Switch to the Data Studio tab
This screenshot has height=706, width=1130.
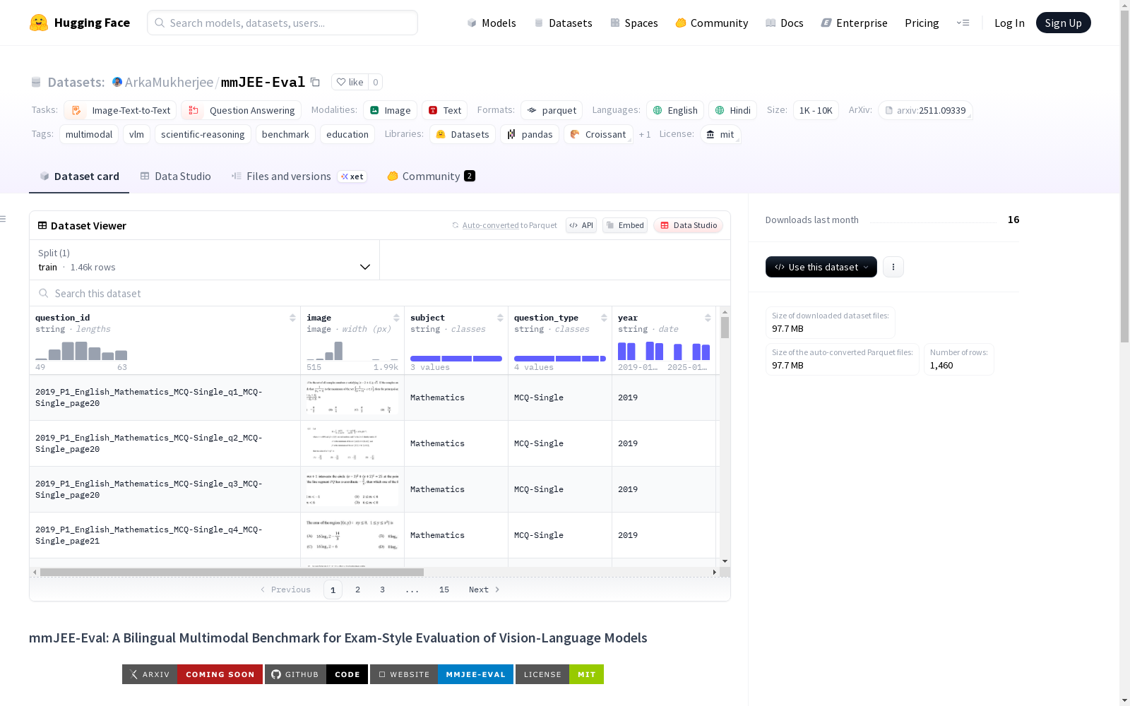176,176
